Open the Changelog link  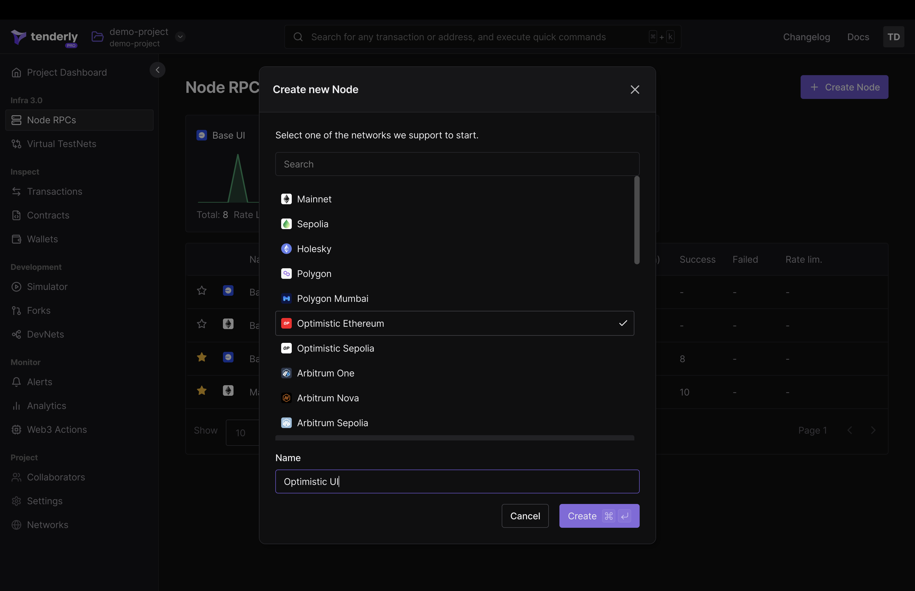[806, 37]
